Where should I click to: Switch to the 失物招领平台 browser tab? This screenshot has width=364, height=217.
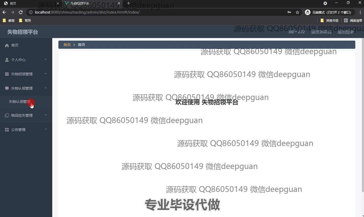pos(92,4)
